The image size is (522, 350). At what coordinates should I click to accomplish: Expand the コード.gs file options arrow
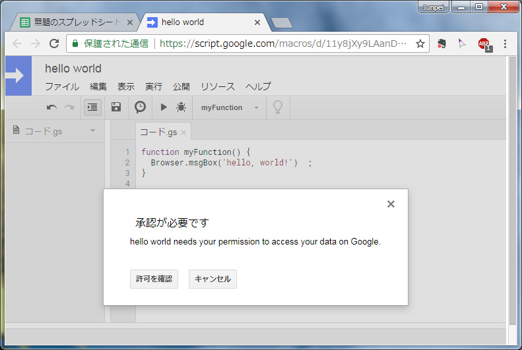point(92,131)
